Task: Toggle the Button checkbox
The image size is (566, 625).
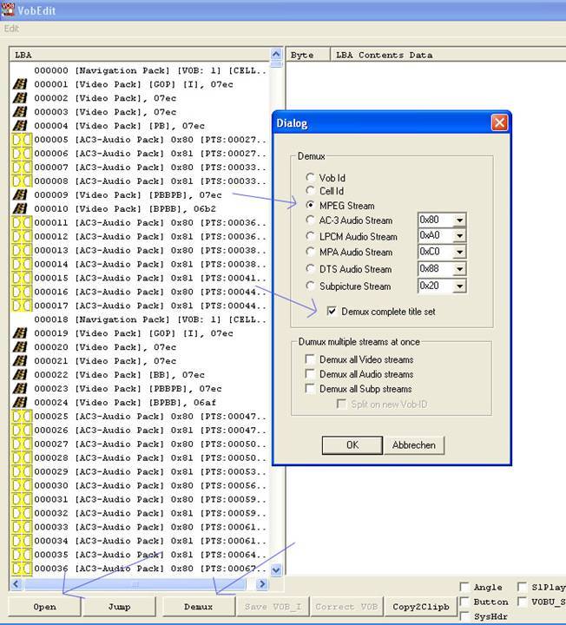Action: click(x=464, y=602)
